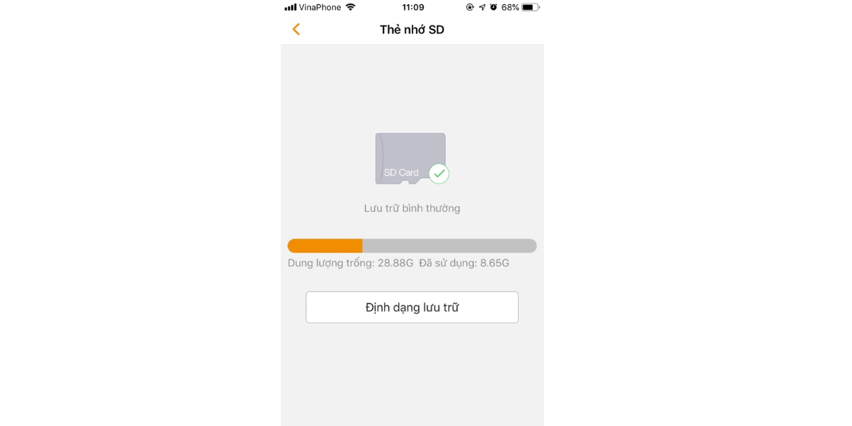The width and height of the screenshot is (852, 426).
Task: Click the white SD Card text on graphic
Action: click(401, 173)
